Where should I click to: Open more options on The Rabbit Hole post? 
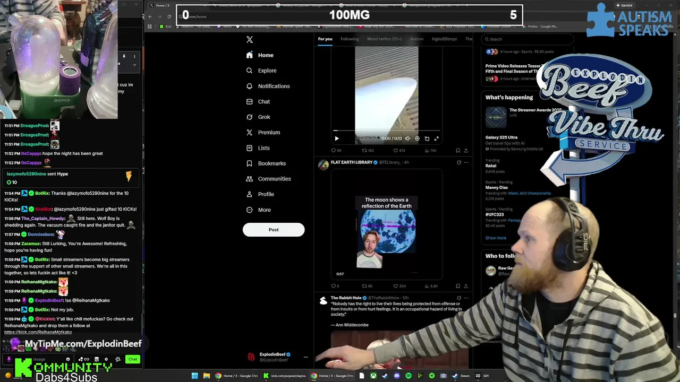[466, 298]
